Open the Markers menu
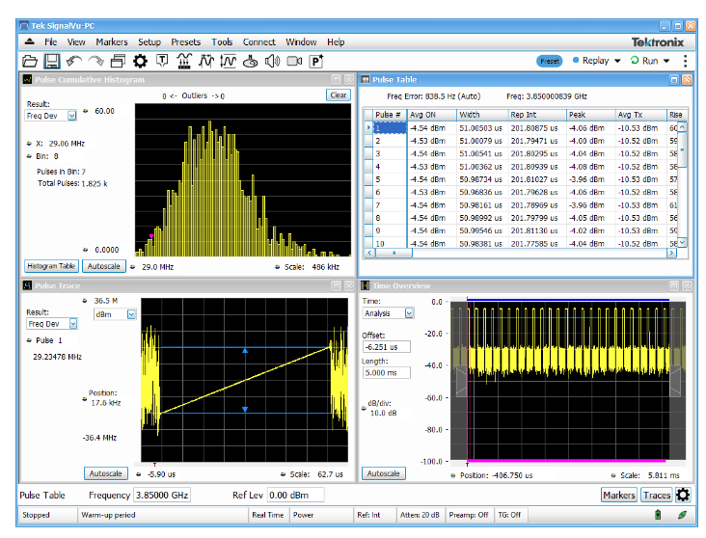This screenshot has height=538, width=706. coord(112,41)
